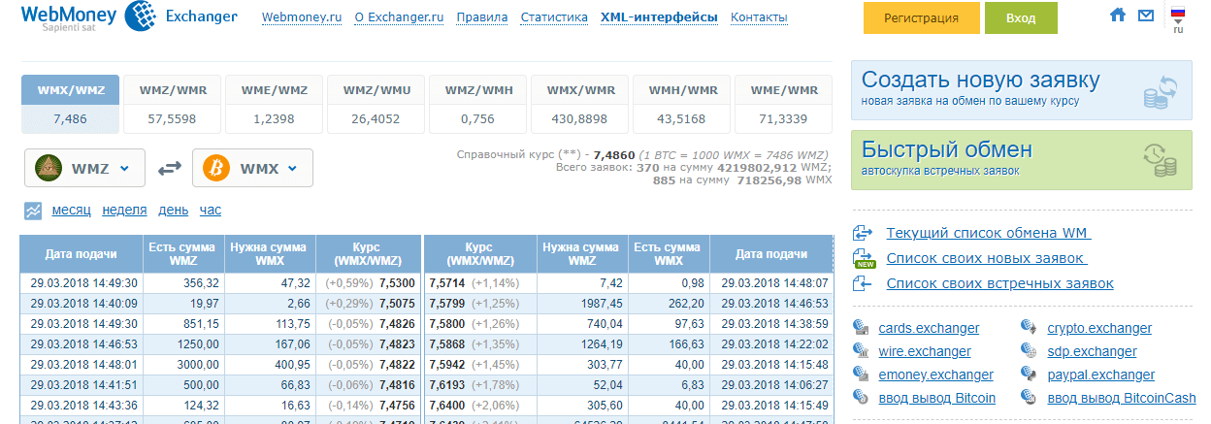1211x424 pixels.
Task: Click the globe icon beside ввод вывод BitcoinCash
Action: pos(1030,398)
